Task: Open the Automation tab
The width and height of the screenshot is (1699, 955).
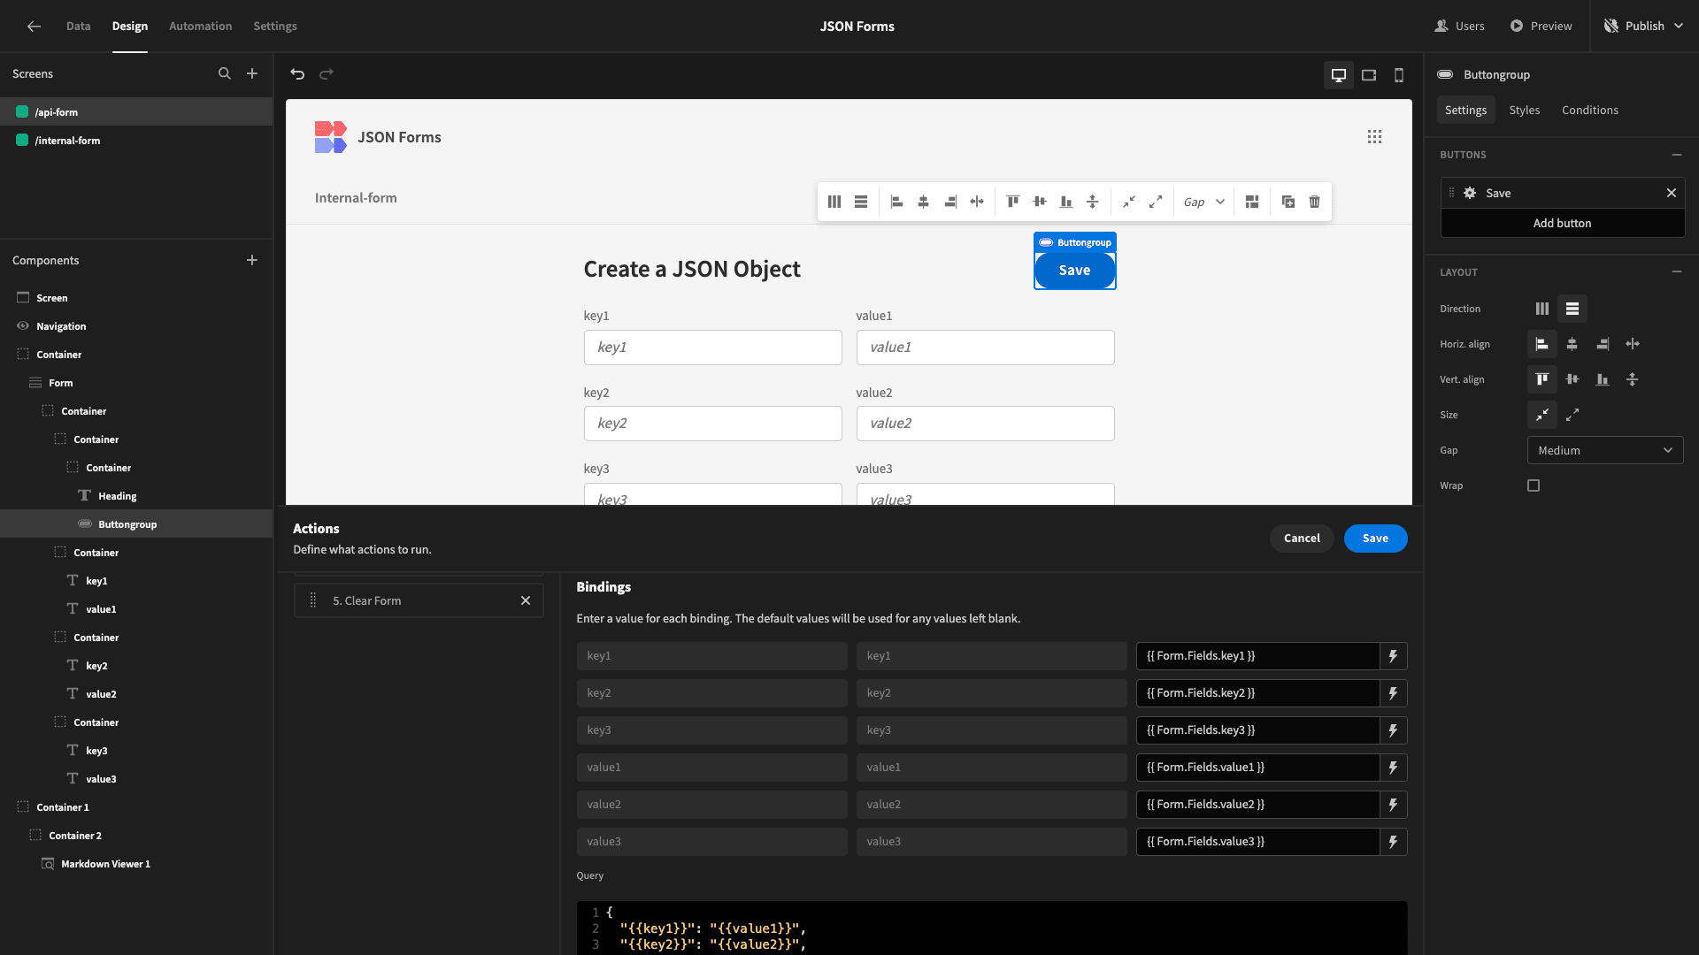Action: point(200,26)
